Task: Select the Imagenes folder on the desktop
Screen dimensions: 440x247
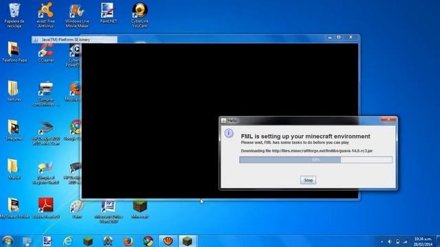Action: point(14,130)
